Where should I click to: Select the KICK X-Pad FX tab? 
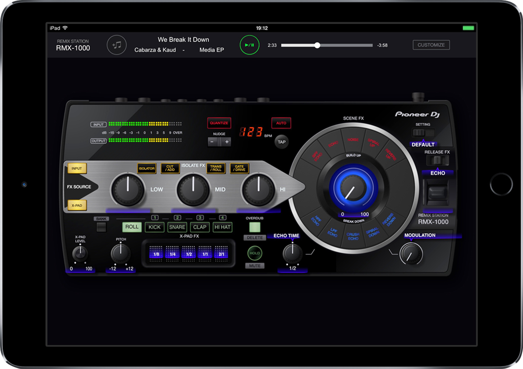155,227
